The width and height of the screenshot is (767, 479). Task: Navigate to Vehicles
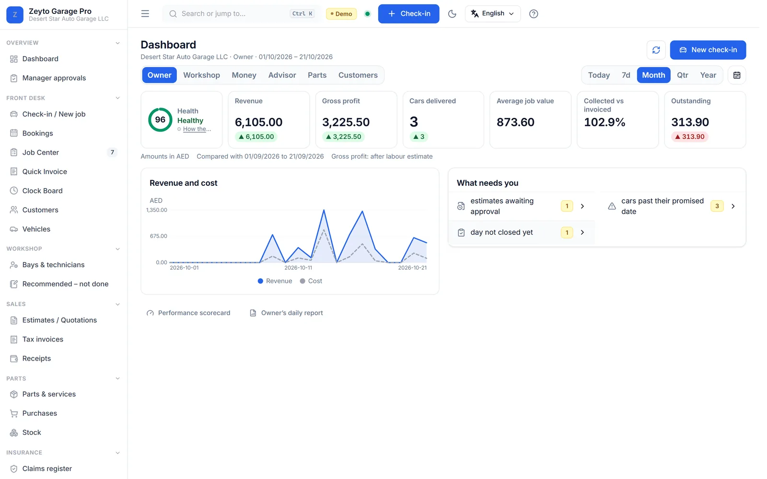click(x=64, y=229)
